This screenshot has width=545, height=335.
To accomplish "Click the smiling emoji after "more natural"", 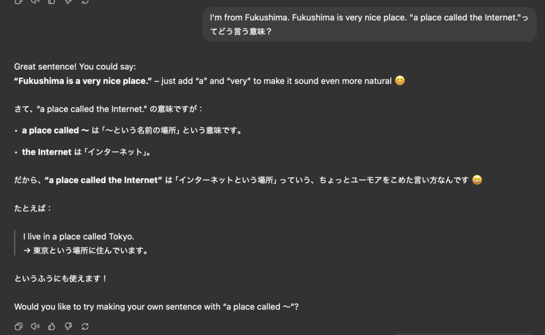I will point(400,80).
